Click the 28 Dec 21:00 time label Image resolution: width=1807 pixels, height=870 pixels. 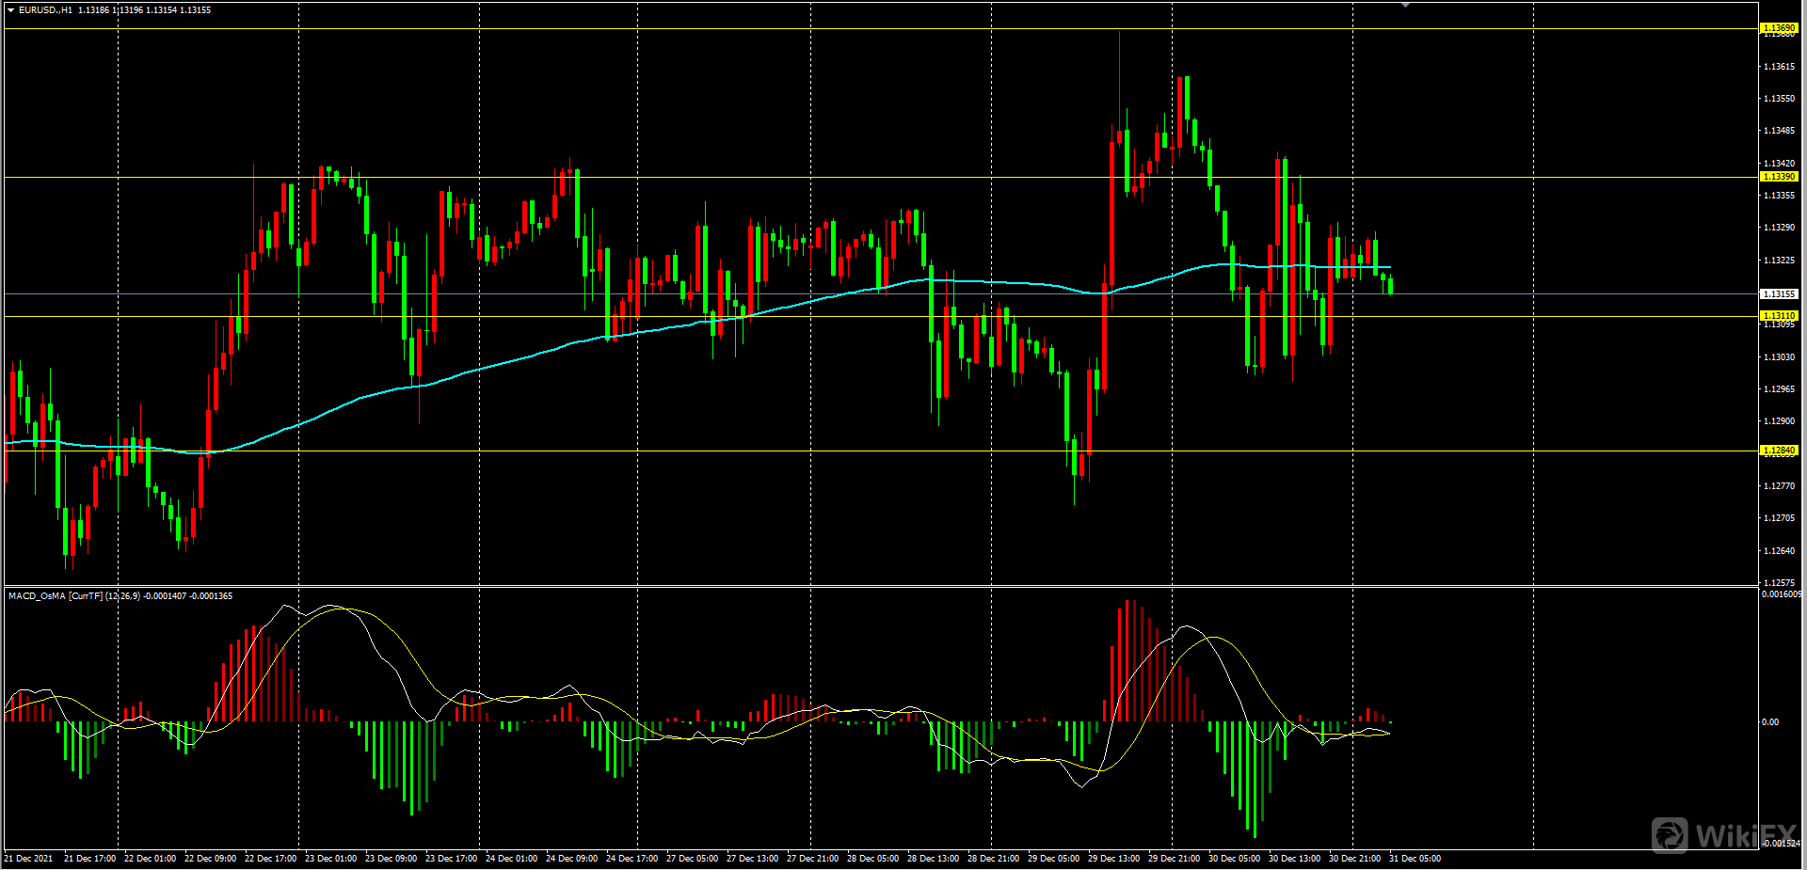coord(993,859)
